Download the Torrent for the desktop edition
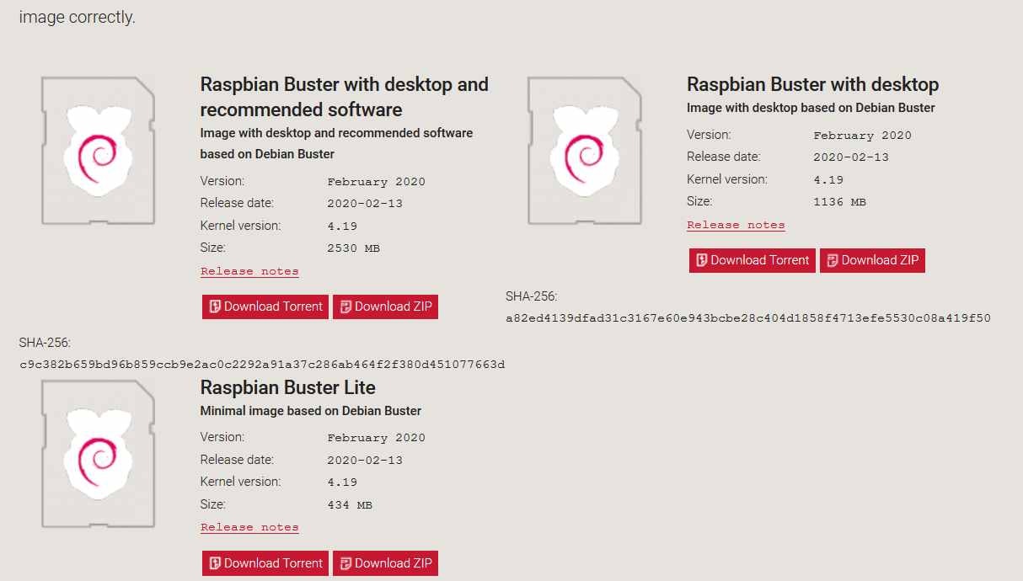The image size is (1023, 581). pyautogui.click(x=752, y=260)
